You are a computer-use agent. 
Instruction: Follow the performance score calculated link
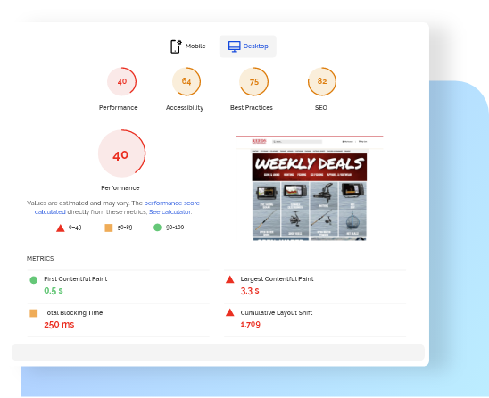(x=117, y=207)
